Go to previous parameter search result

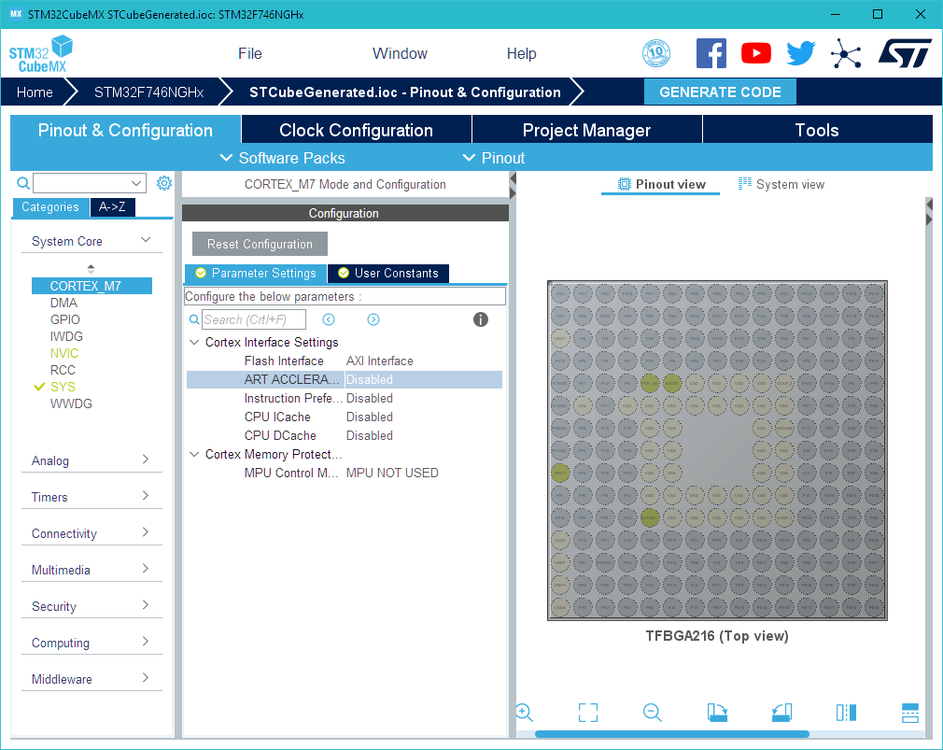pos(329,319)
